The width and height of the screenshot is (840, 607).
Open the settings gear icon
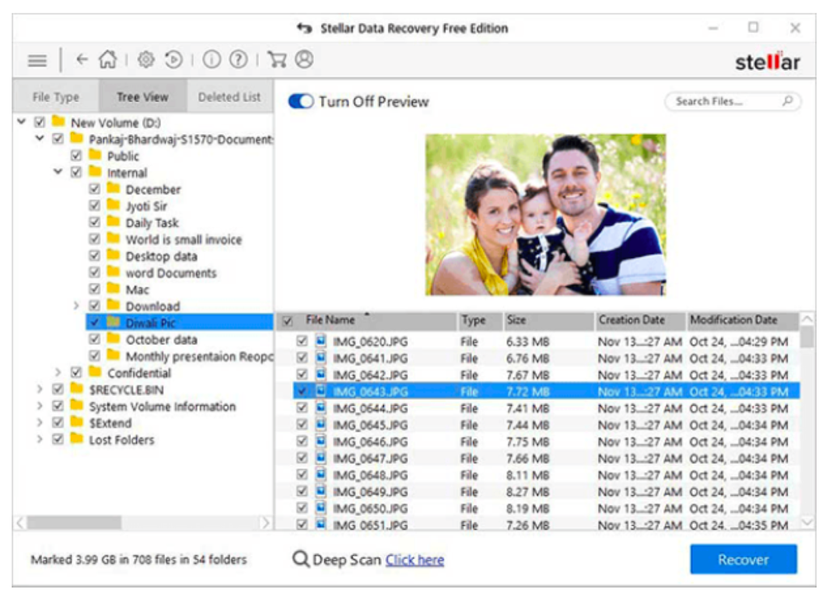[x=145, y=59]
